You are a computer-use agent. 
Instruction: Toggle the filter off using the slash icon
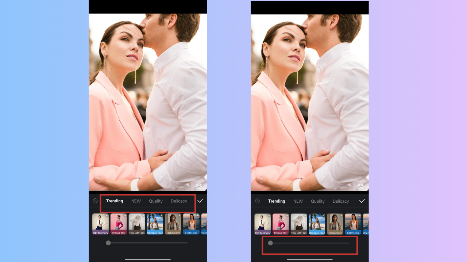tap(95, 201)
